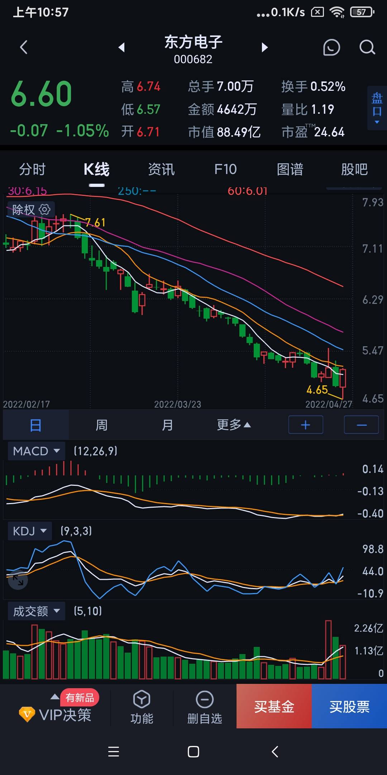Tap the 换手 0.52% value
Screen dimensions: 387x775
click(x=328, y=86)
